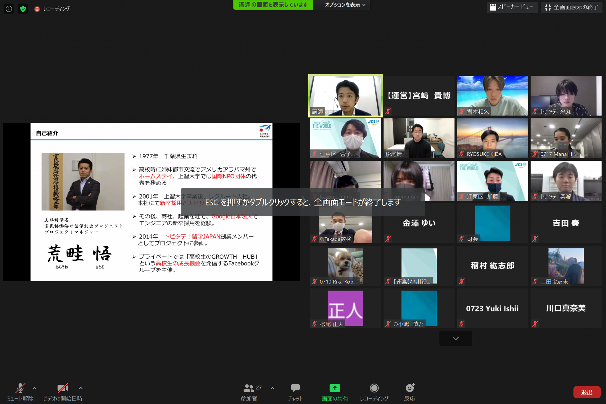Click the green share screen icon
The width and height of the screenshot is (606, 404).
pos(335,388)
